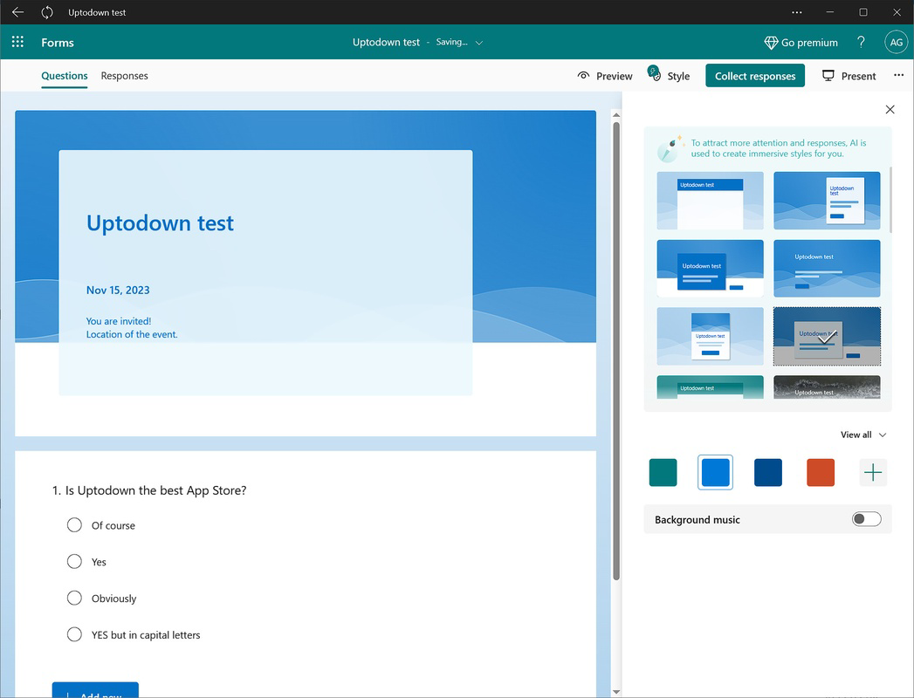
Task: Click the Style palette icon
Action: point(654,73)
